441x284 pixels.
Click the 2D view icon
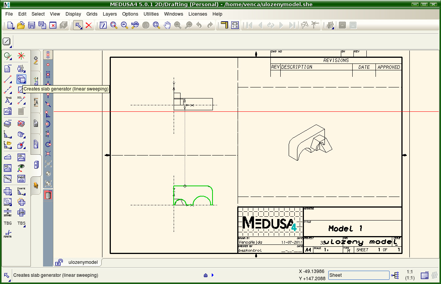[21, 157]
